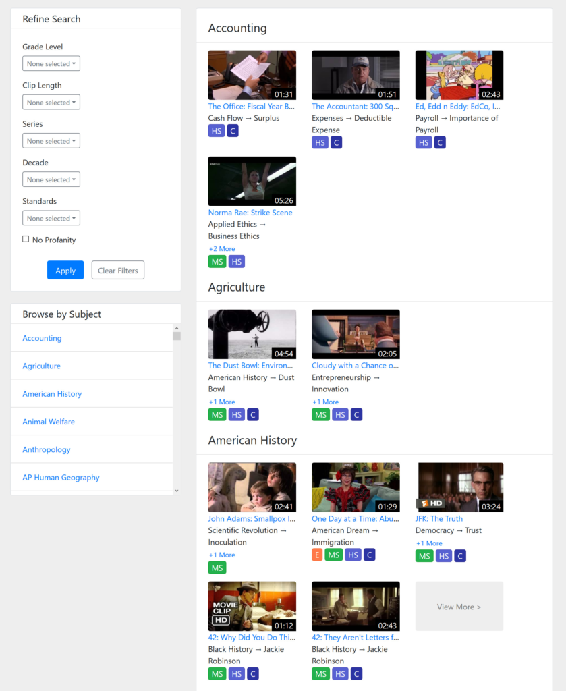Click MS badge under John Adams clip
This screenshot has height=691, width=566.
(x=217, y=568)
